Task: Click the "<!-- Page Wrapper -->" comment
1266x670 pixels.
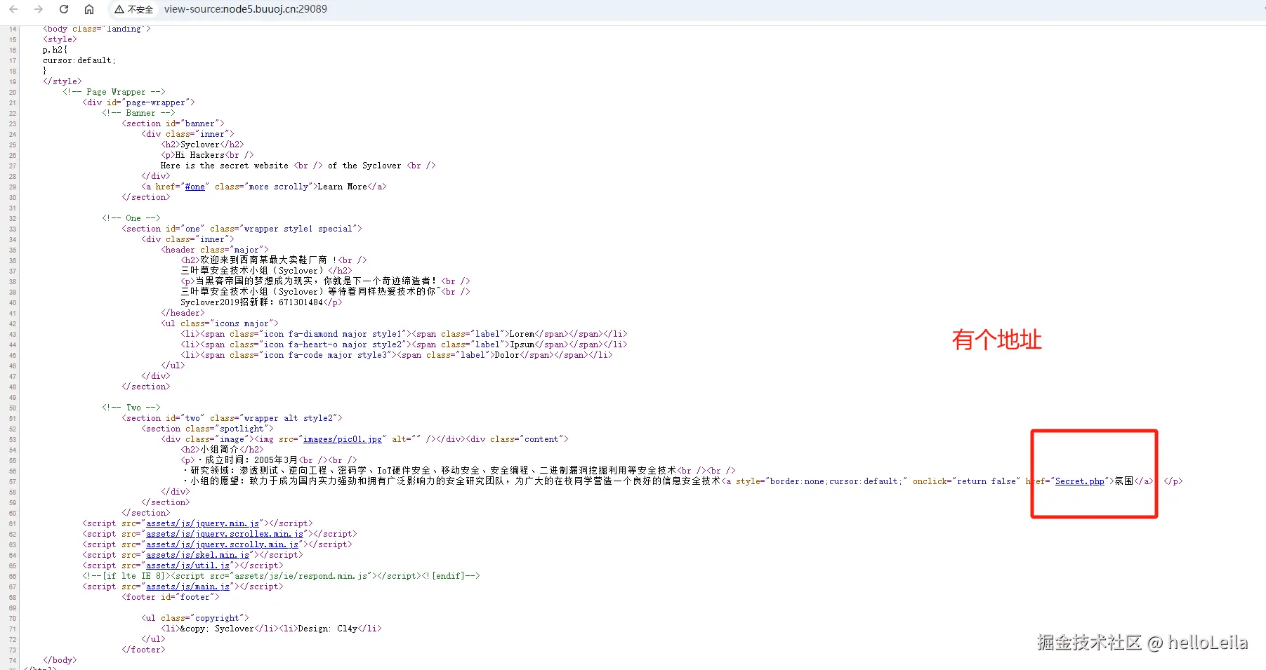Action: point(114,92)
